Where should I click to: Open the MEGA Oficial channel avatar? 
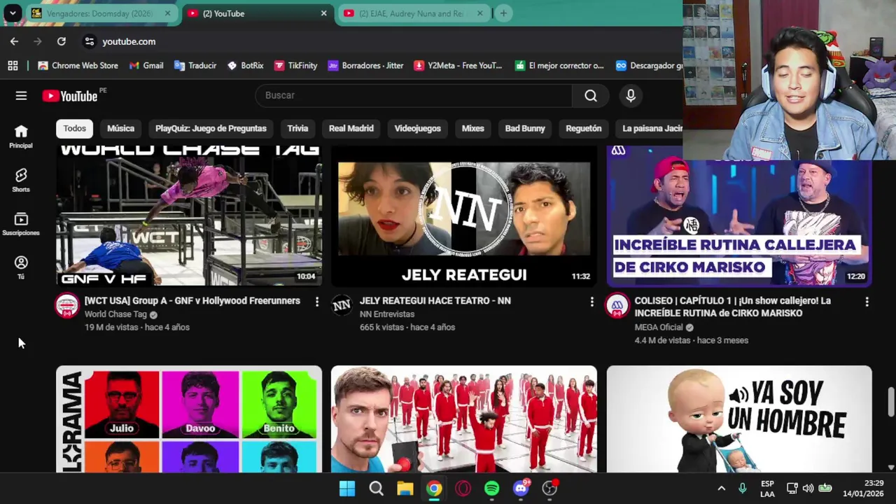pos(617,306)
